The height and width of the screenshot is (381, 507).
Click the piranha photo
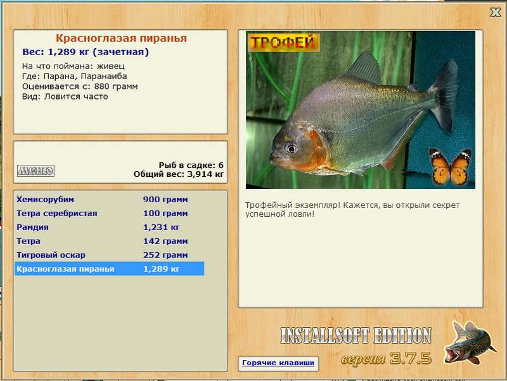point(360,110)
